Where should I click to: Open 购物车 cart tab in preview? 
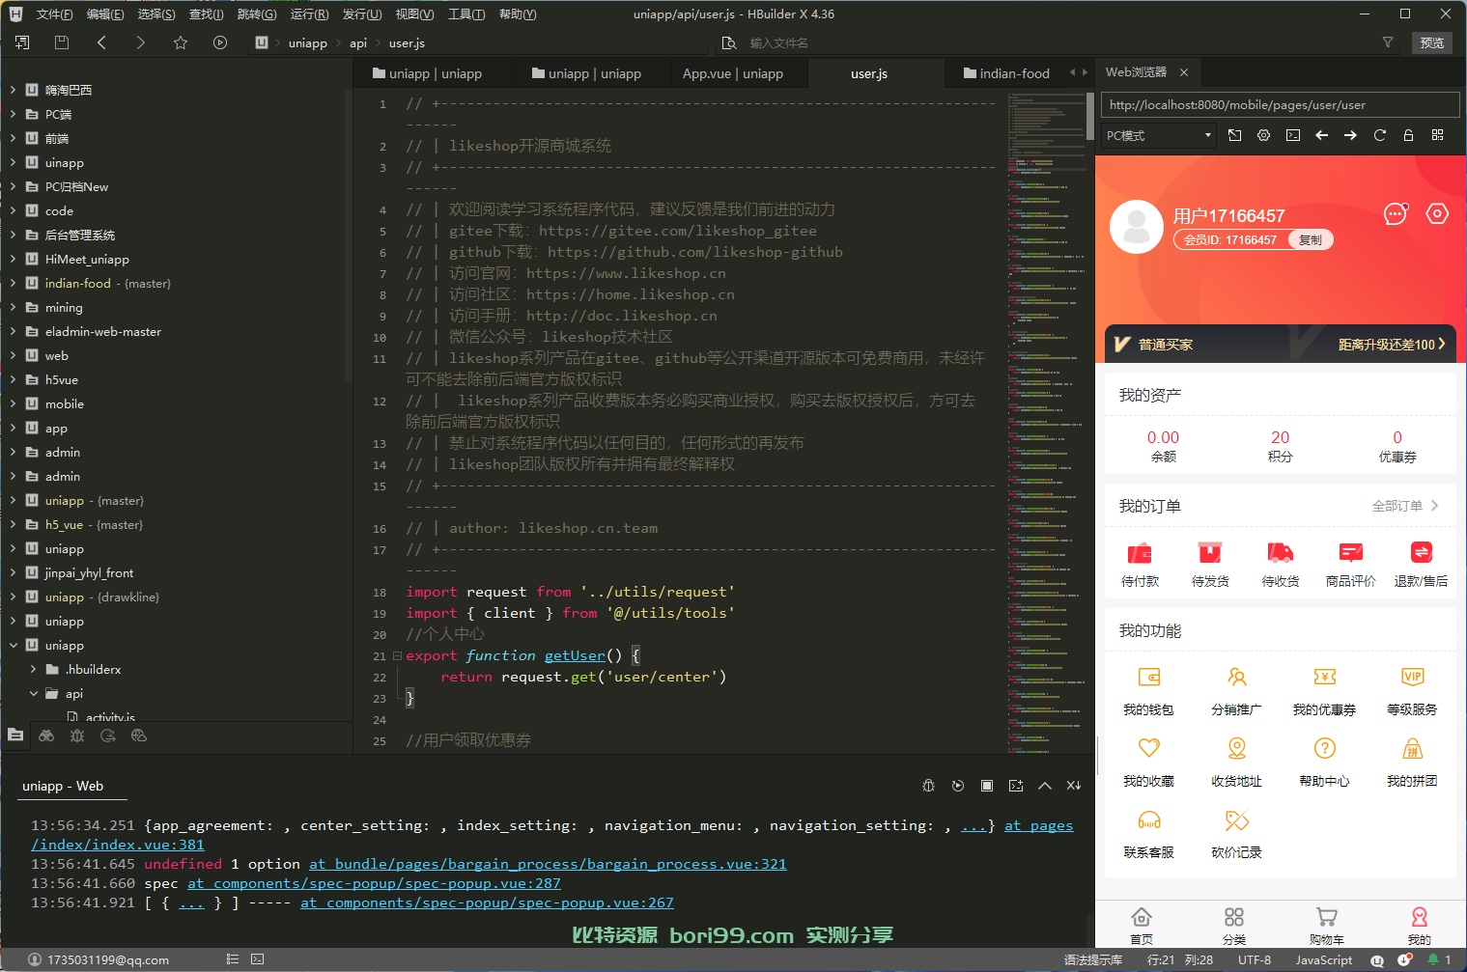click(x=1327, y=925)
